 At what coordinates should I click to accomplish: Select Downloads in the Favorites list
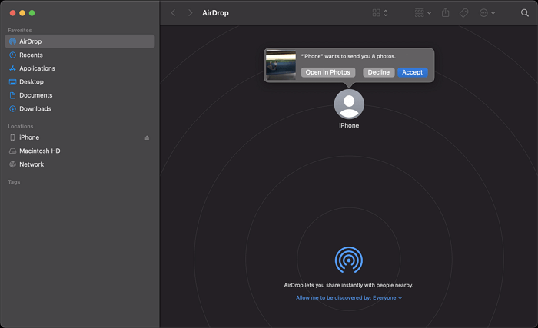[35, 108]
